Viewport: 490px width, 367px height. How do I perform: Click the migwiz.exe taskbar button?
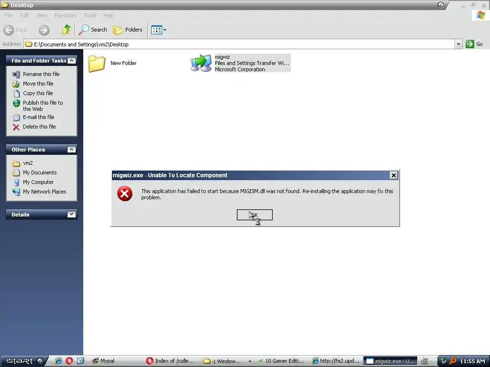390,361
